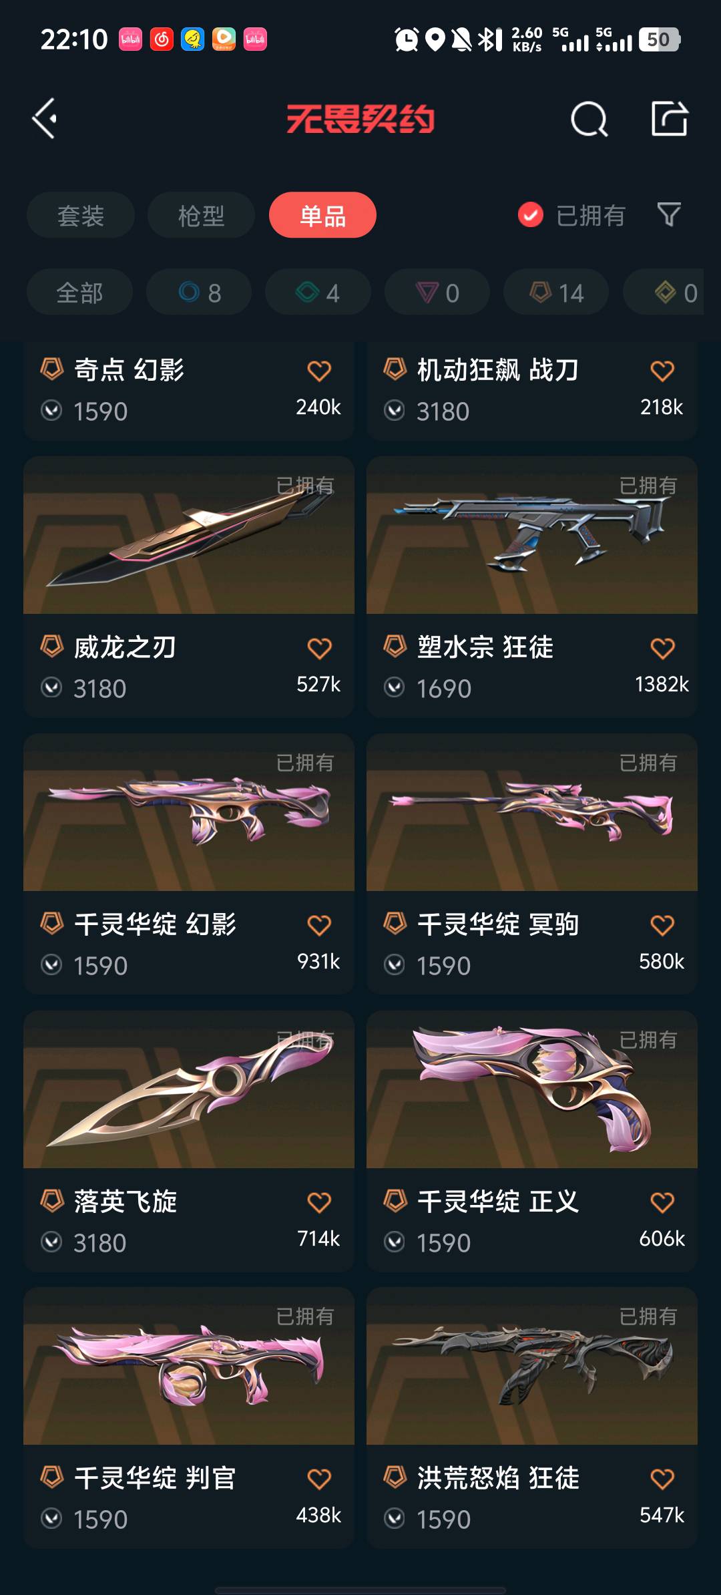Tap heart icon for 威龙之刃
Viewport: 721px width, 1595px height.
(x=319, y=648)
